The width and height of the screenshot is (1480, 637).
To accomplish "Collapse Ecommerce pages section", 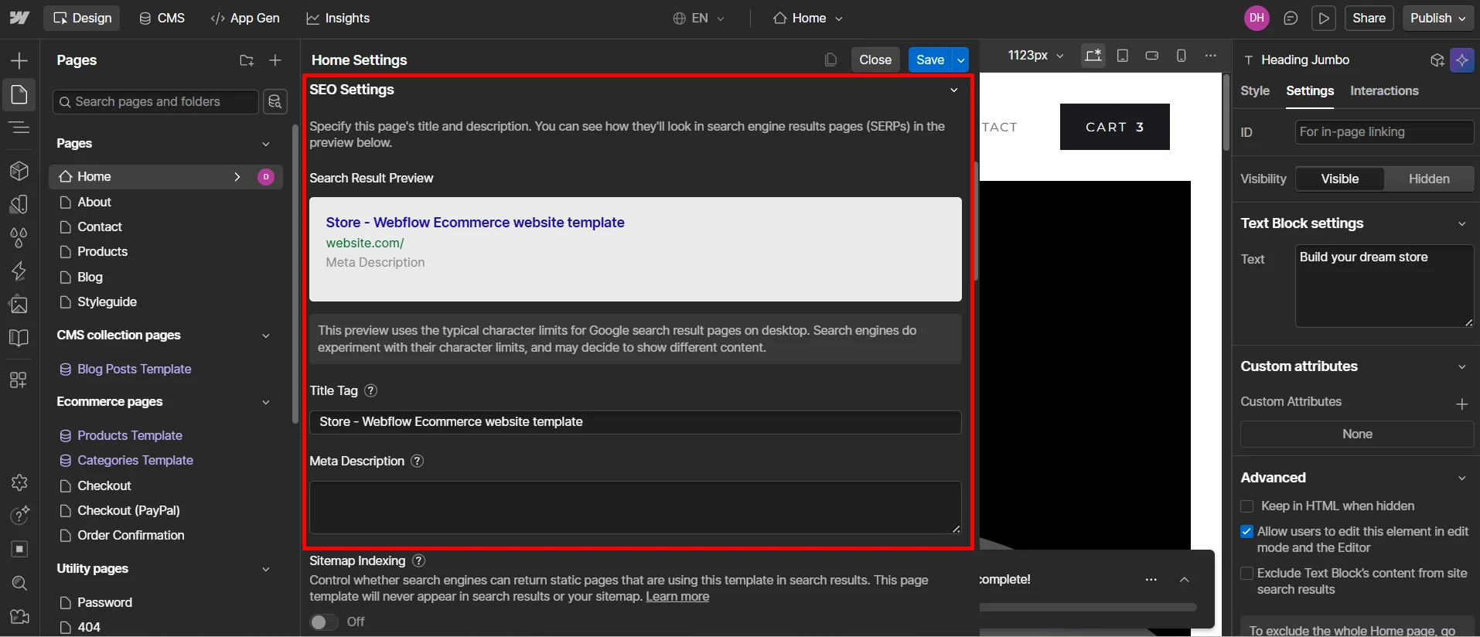I will pyautogui.click(x=266, y=402).
